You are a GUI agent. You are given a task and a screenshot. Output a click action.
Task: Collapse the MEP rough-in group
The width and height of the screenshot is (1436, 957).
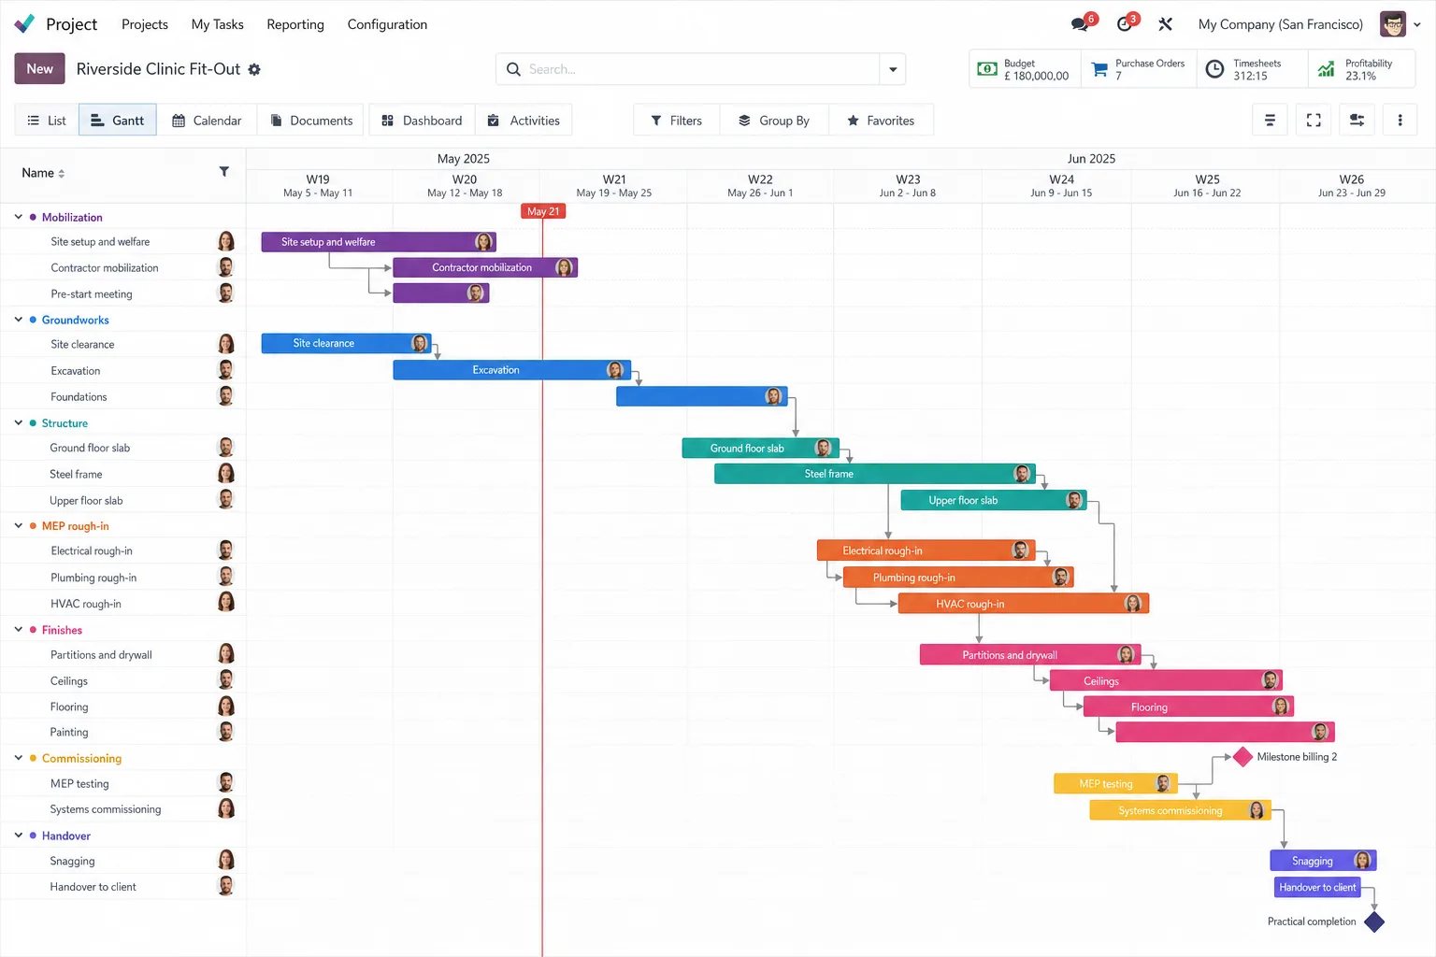[19, 525]
